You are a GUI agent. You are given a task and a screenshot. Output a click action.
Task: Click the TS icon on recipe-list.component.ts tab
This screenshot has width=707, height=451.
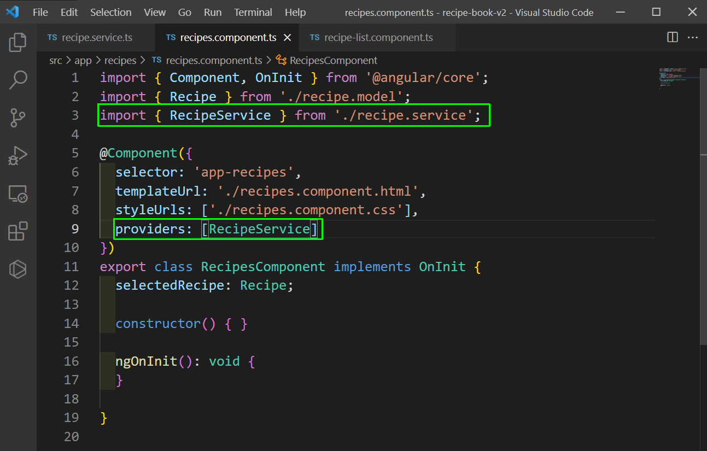pyautogui.click(x=314, y=38)
